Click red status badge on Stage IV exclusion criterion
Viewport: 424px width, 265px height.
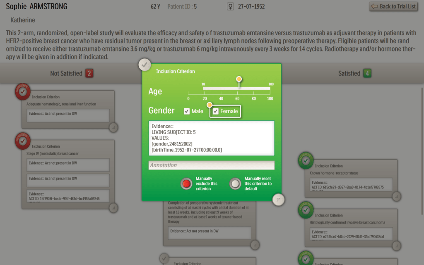point(23,141)
